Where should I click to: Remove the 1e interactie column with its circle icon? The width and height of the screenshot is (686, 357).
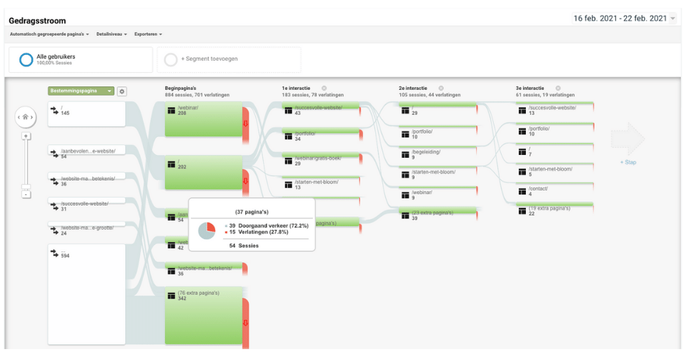point(324,89)
